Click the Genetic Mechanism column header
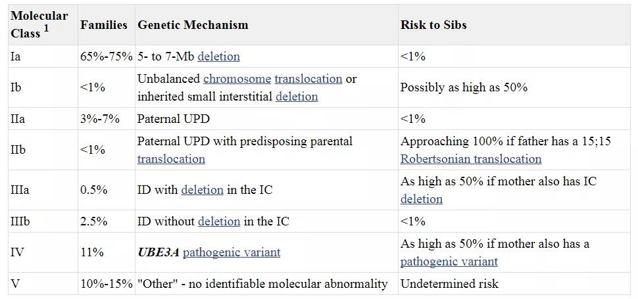This screenshot has width=638, height=299. click(193, 25)
